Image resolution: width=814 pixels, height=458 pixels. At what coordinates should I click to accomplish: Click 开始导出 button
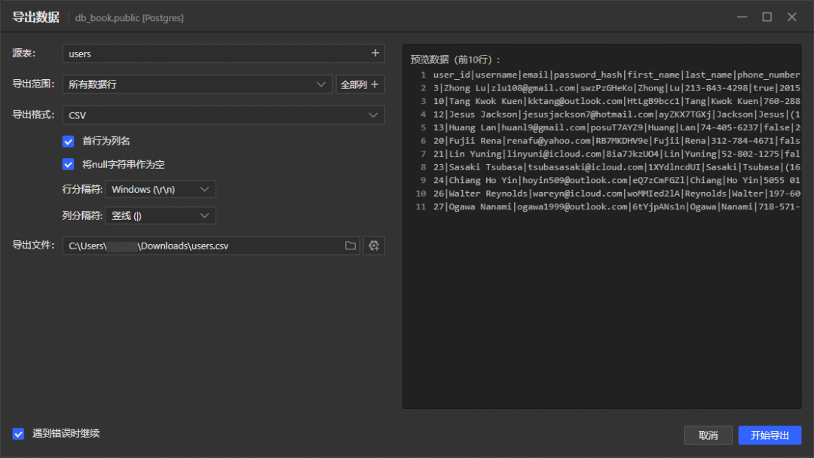pyautogui.click(x=770, y=435)
